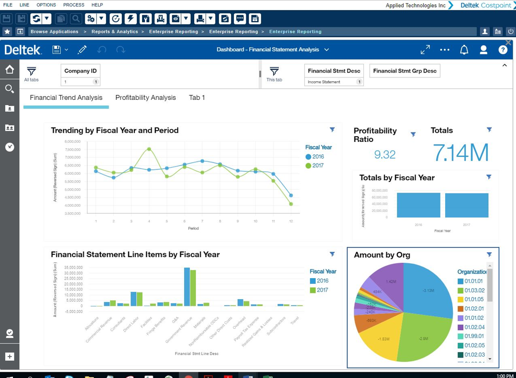
Task: Click the pencil edit icon in dashboard header
Action: tap(82, 50)
